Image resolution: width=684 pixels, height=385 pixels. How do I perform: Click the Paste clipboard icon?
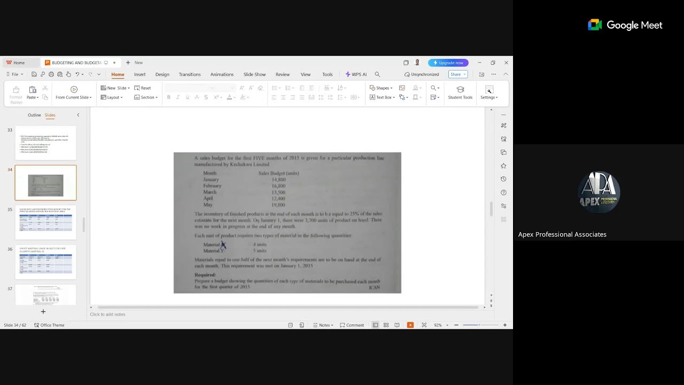click(x=33, y=89)
